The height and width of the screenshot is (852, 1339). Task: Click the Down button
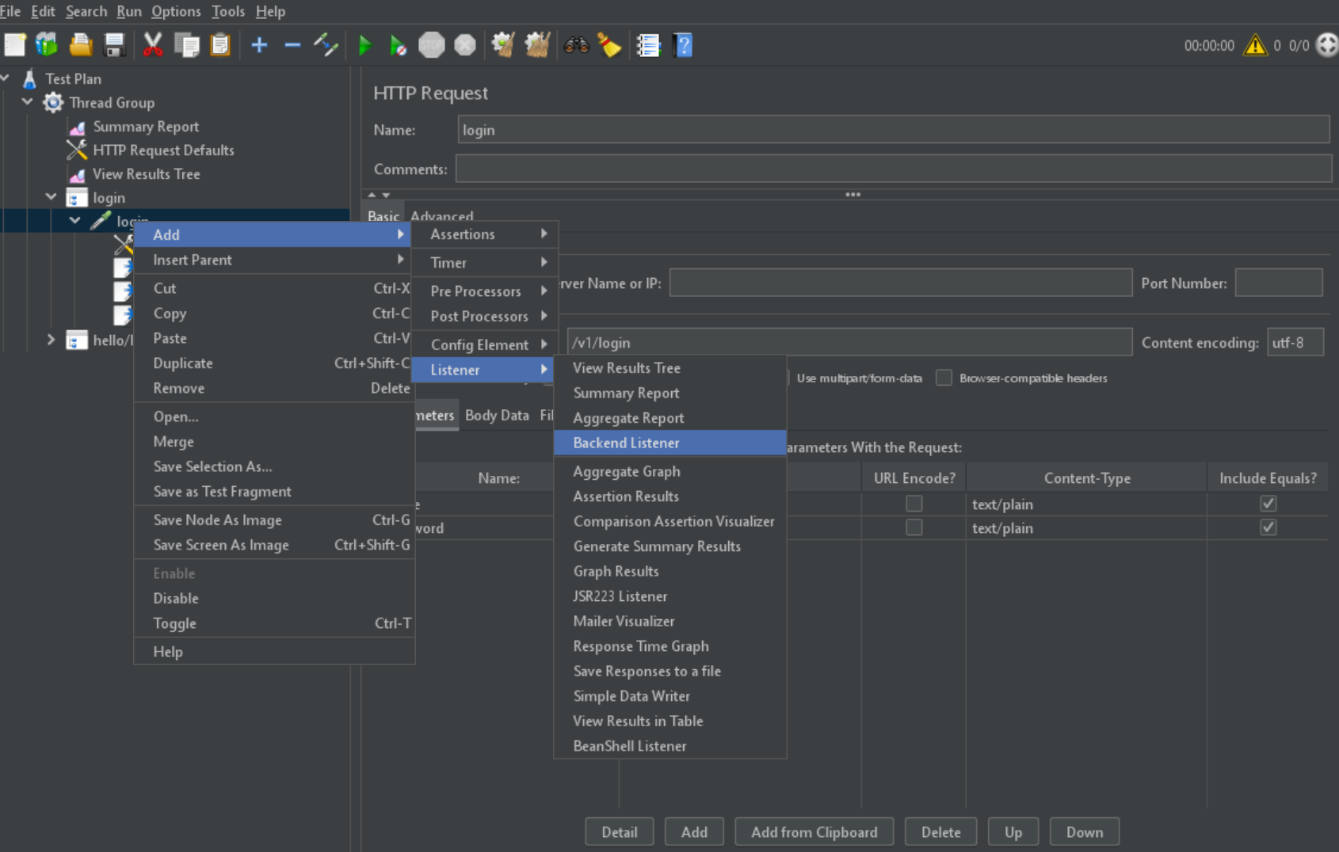click(x=1085, y=832)
